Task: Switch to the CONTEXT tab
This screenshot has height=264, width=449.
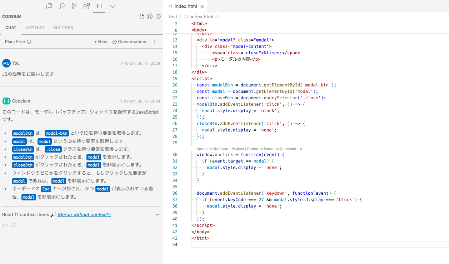Action: pyautogui.click(x=35, y=27)
